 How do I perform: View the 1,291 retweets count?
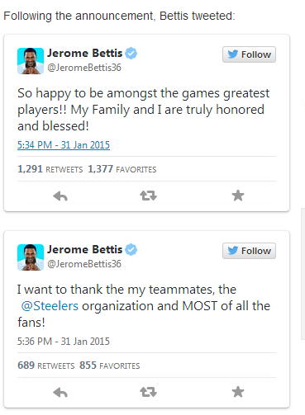(50, 169)
